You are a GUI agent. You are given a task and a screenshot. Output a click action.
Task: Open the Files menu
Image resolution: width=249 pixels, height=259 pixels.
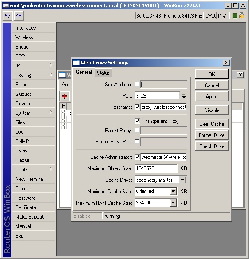[34, 122]
